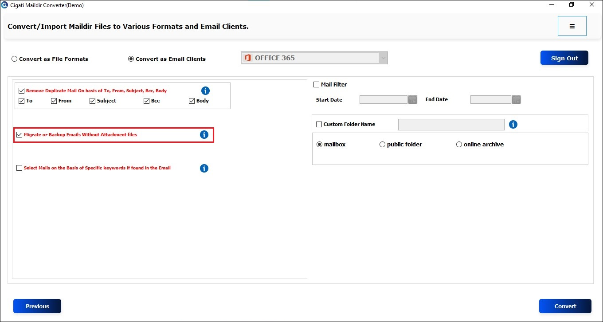603x322 pixels.
Task: Restore down the application window
Action: click(x=572, y=5)
